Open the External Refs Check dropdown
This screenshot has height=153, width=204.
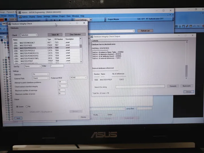(41, 78)
